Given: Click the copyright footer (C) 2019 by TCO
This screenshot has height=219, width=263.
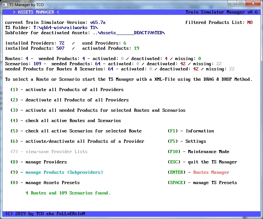Looking at the screenshot, I should pyautogui.click(x=45, y=214).
